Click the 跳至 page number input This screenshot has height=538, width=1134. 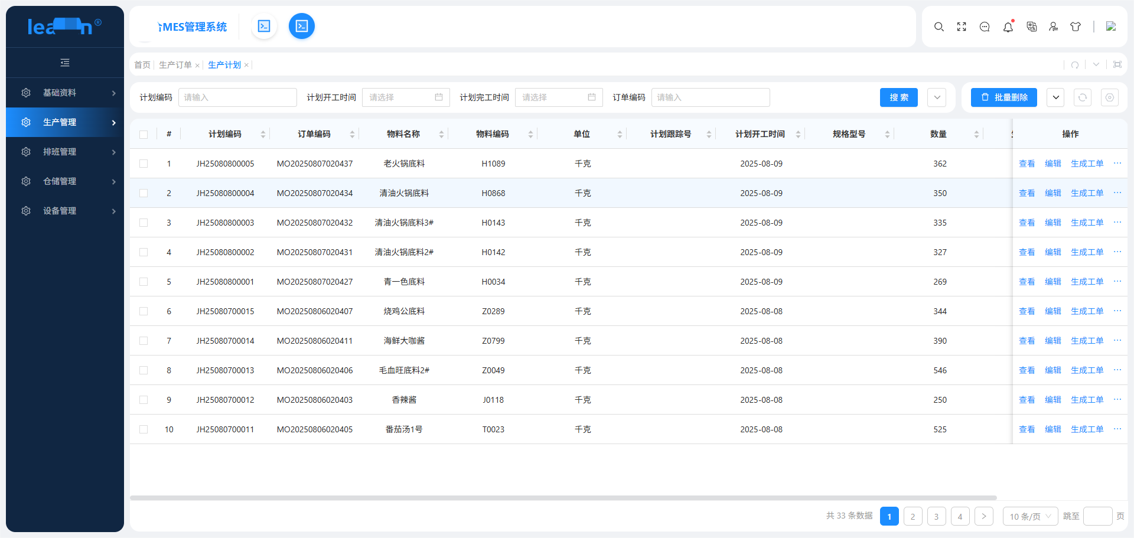click(x=1098, y=516)
